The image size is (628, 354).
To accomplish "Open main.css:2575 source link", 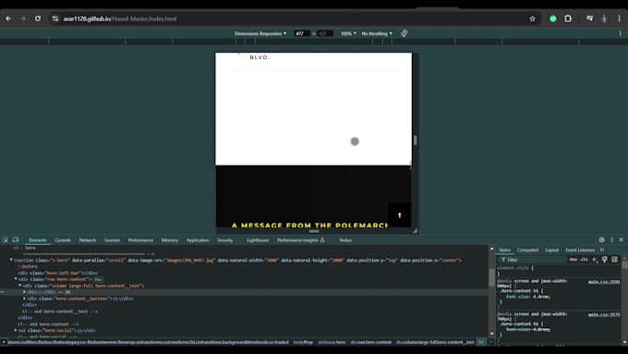I will click(x=604, y=314).
